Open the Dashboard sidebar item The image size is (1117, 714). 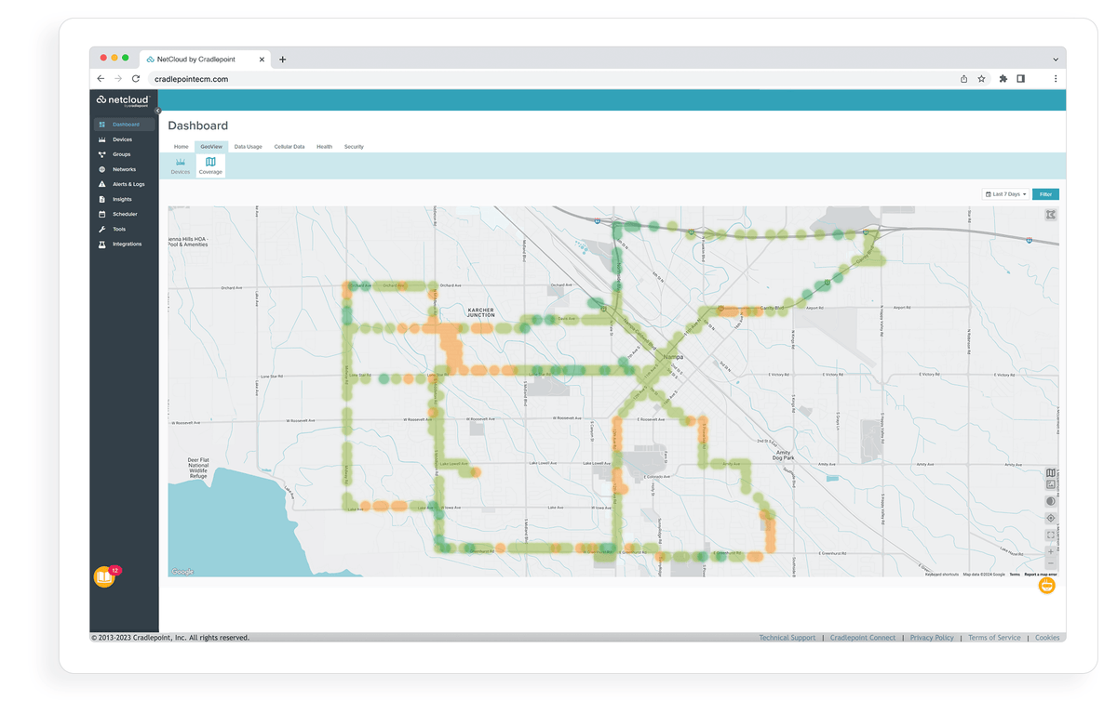[124, 125]
